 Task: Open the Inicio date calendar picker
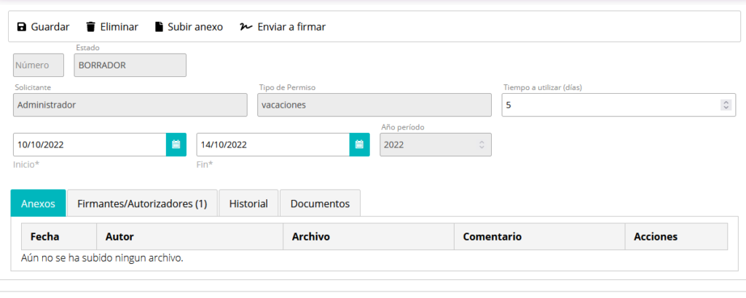[x=176, y=145]
